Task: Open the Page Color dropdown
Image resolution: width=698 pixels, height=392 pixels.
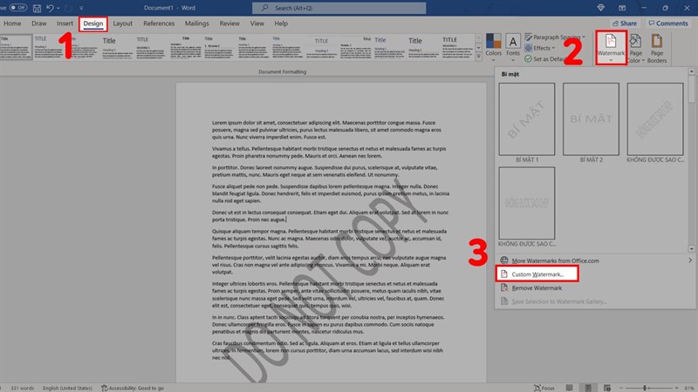Action: (x=636, y=48)
